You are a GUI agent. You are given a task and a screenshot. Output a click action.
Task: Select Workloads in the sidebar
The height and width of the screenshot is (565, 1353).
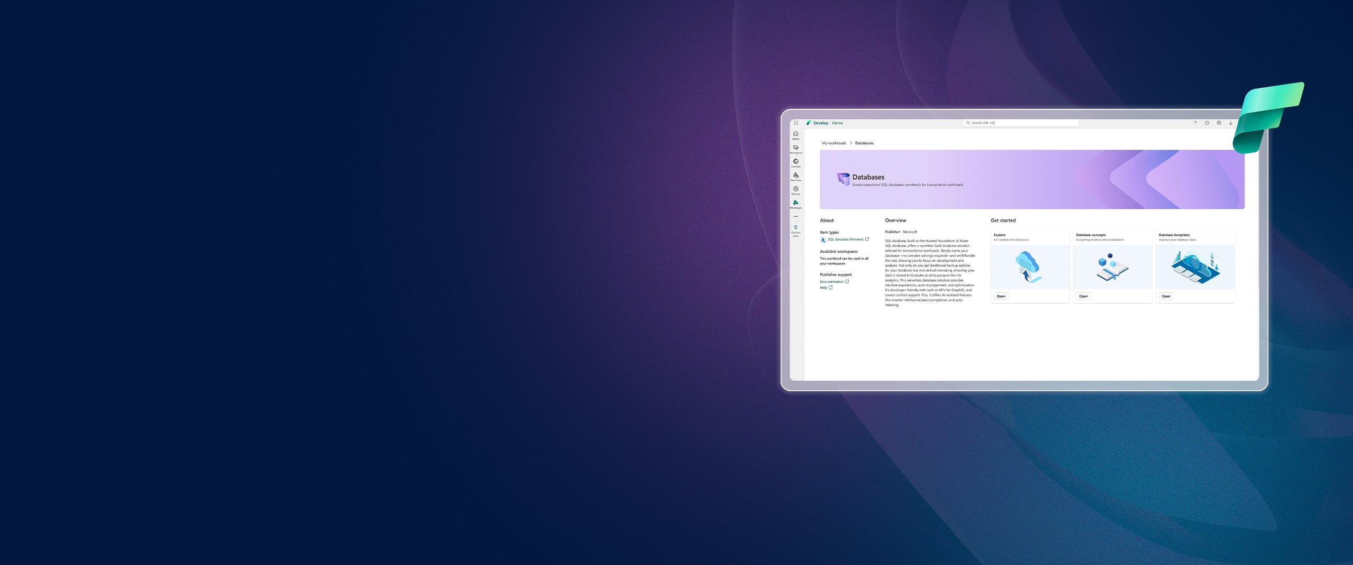pos(795,202)
